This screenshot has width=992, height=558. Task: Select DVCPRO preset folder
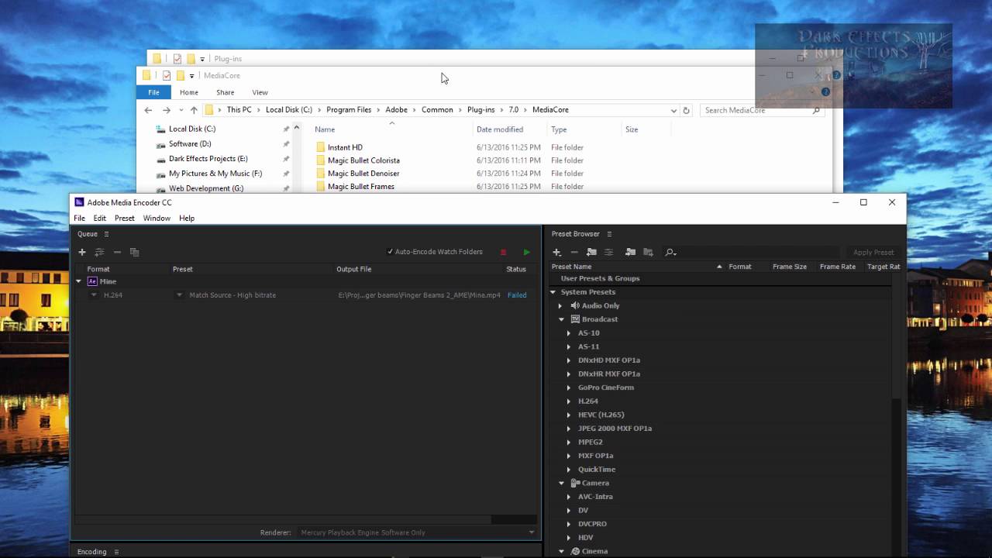pos(592,524)
